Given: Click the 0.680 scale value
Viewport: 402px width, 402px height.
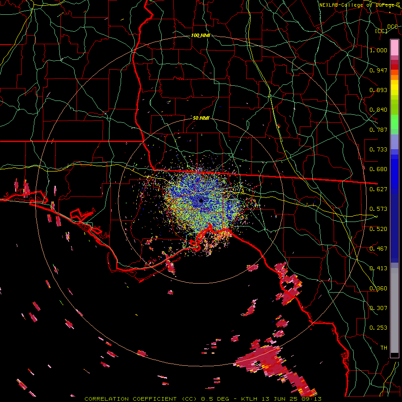Looking at the screenshot, I should (378, 169).
